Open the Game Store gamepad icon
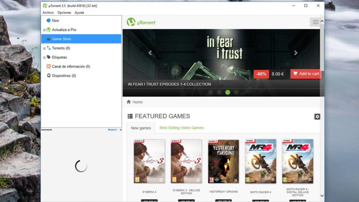 pyautogui.click(x=48, y=39)
